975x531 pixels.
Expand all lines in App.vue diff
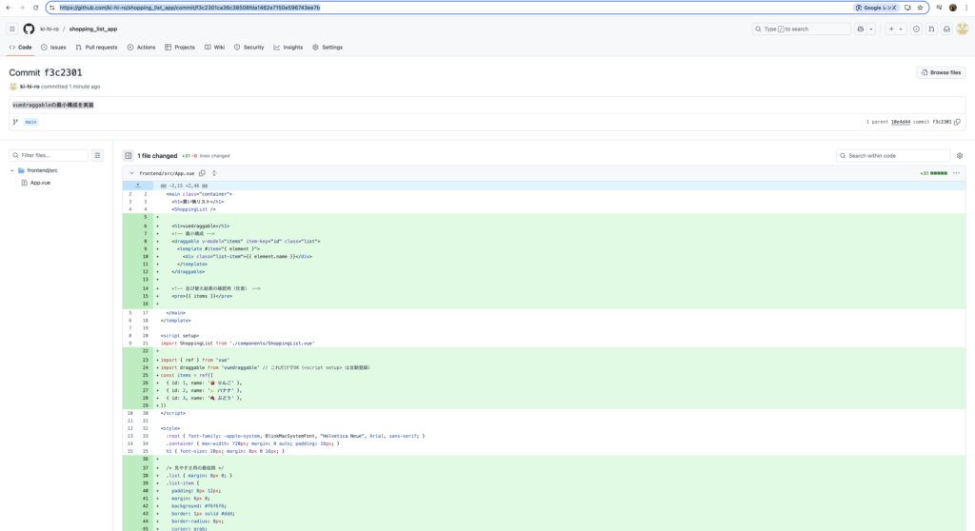(x=214, y=173)
